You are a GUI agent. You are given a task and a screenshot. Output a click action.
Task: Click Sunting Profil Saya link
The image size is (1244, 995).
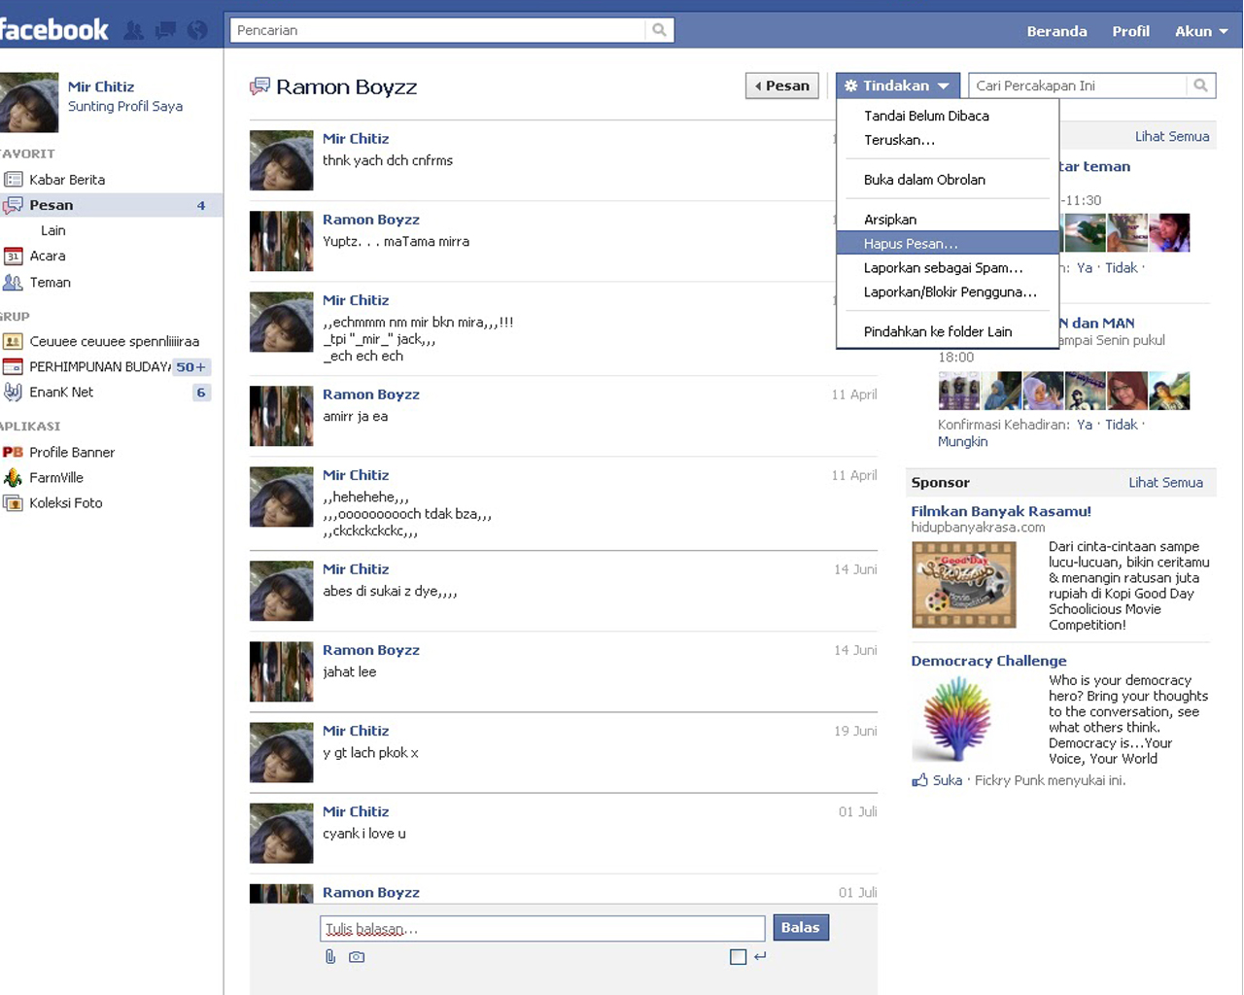click(125, 107)
